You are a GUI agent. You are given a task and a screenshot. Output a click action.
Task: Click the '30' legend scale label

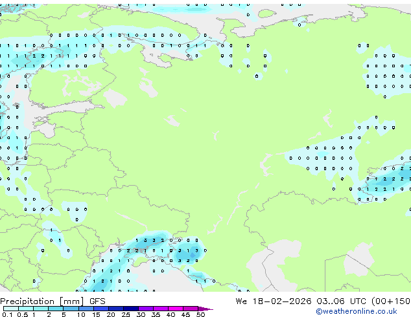(141, 314)
